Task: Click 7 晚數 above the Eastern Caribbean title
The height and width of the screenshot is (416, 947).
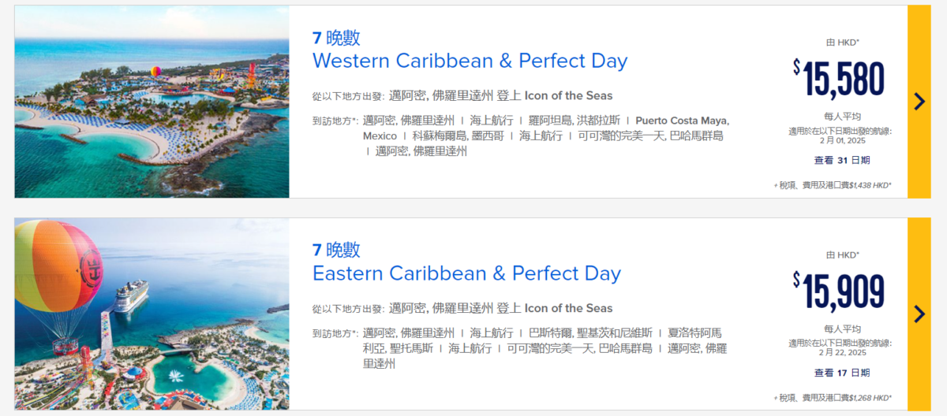Action: pyautogui.click(x=336, y=250)
